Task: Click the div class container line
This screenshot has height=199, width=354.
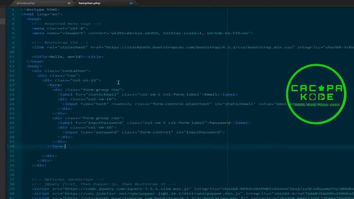Action: 61,71
